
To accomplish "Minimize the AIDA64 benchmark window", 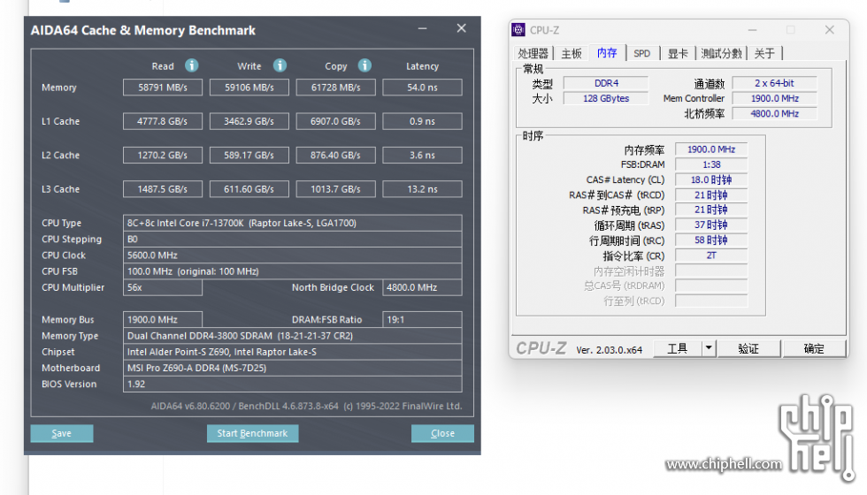I will click(x=423, y=28).
